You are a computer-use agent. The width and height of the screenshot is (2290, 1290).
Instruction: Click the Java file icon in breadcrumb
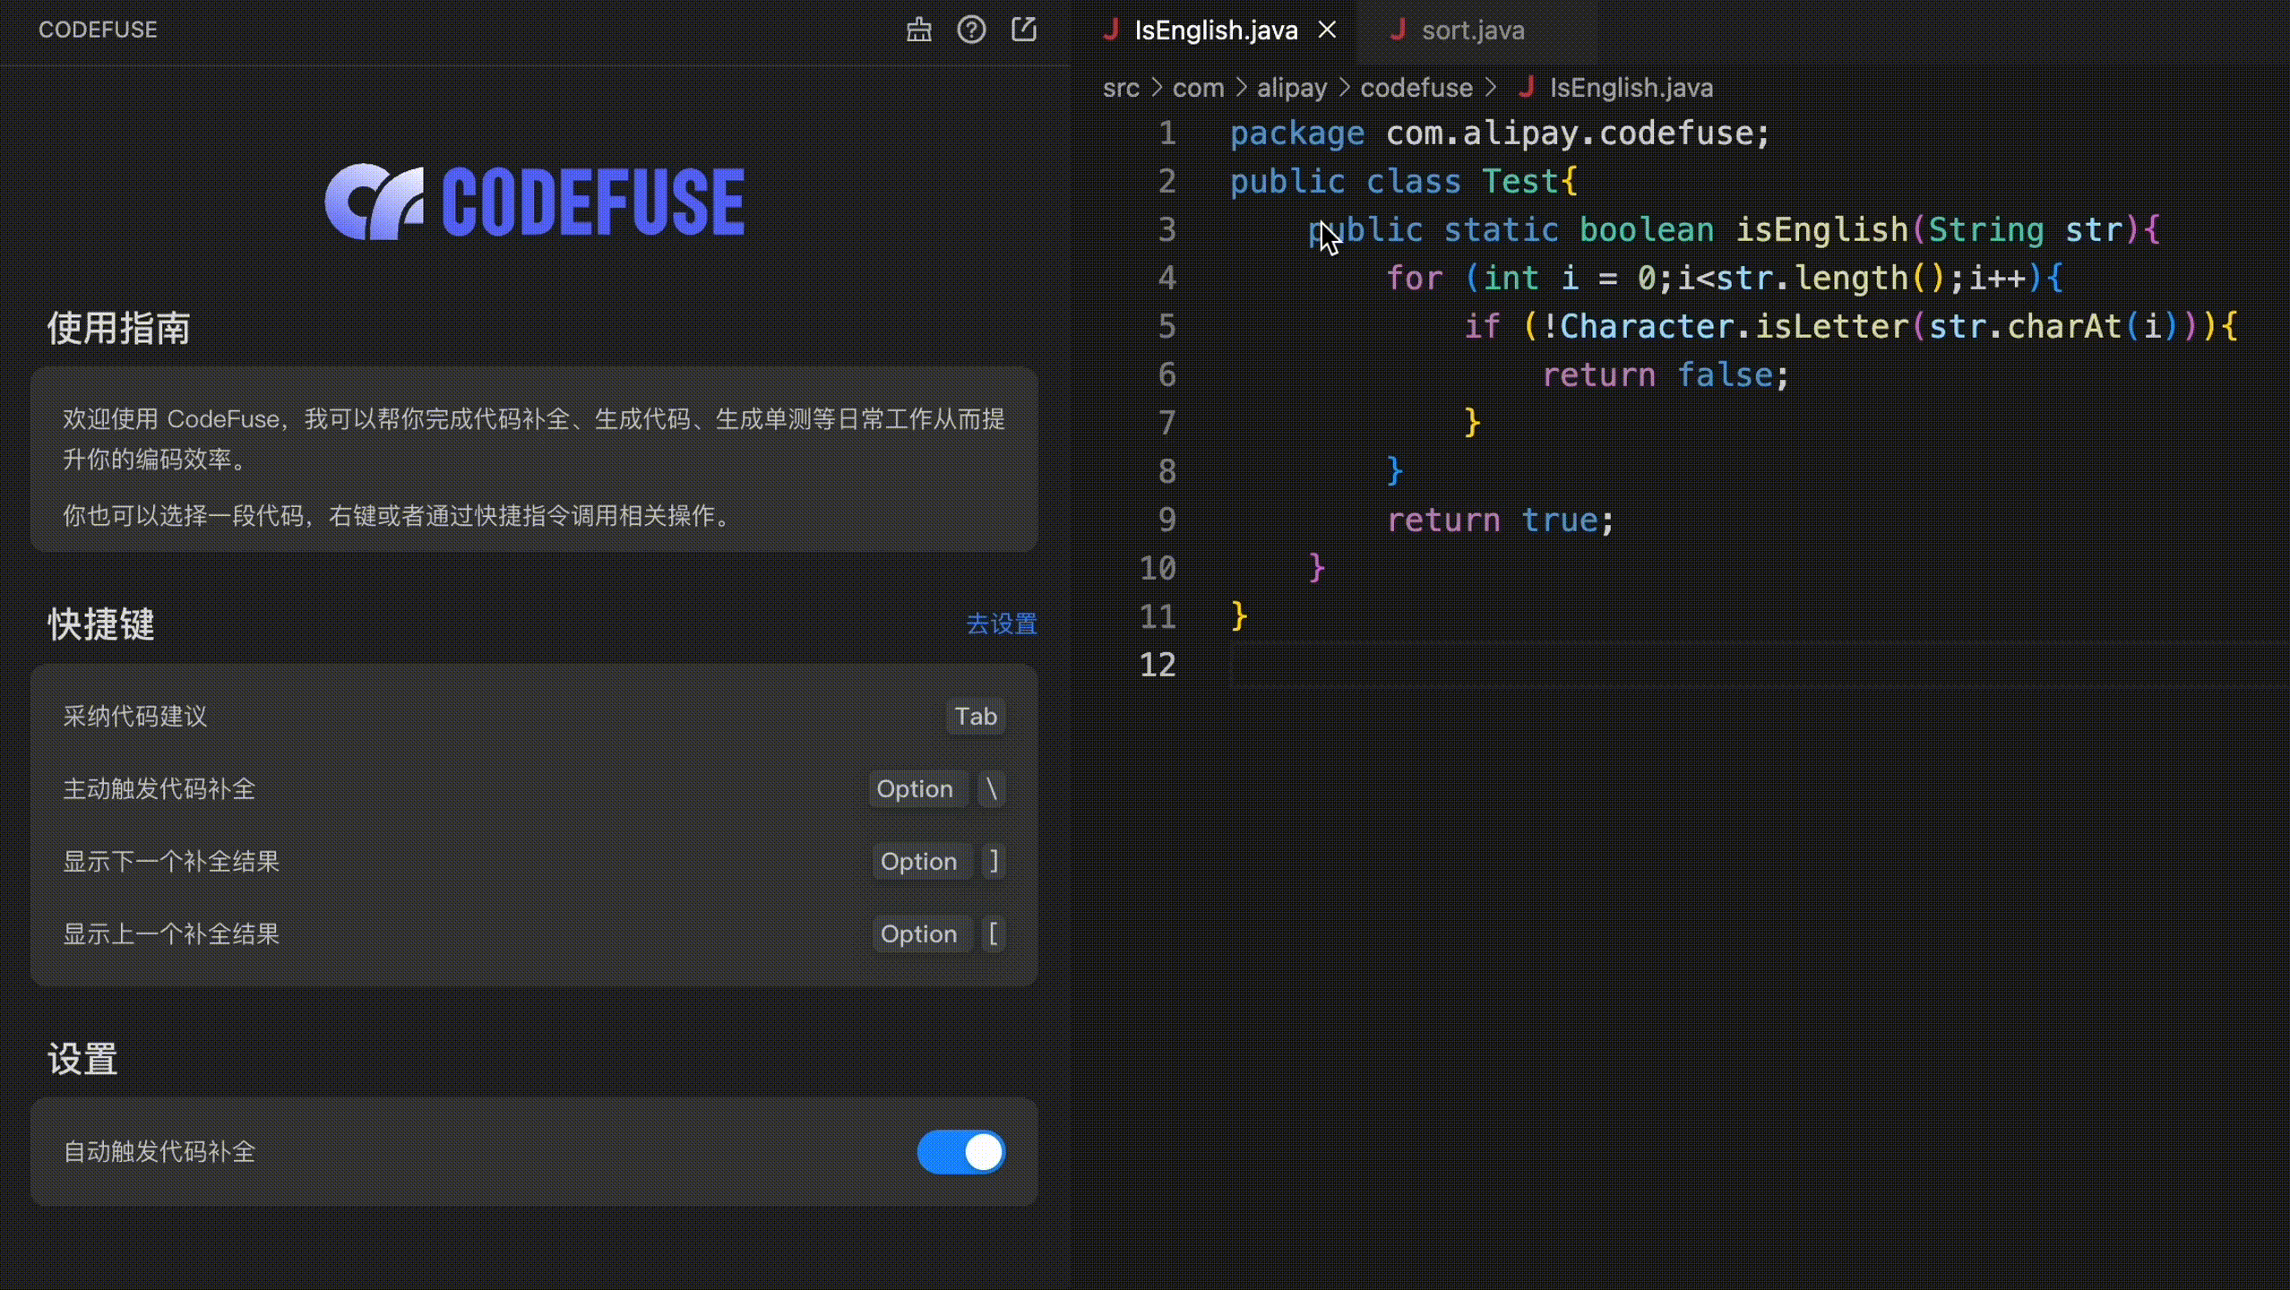1527,87
